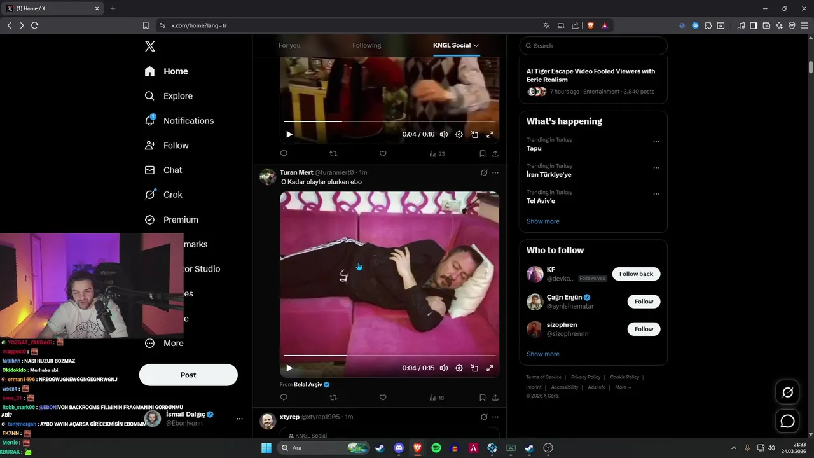814x458 pixels.
Task: Open Discord from the taskbar
Action: click(399, 448)
